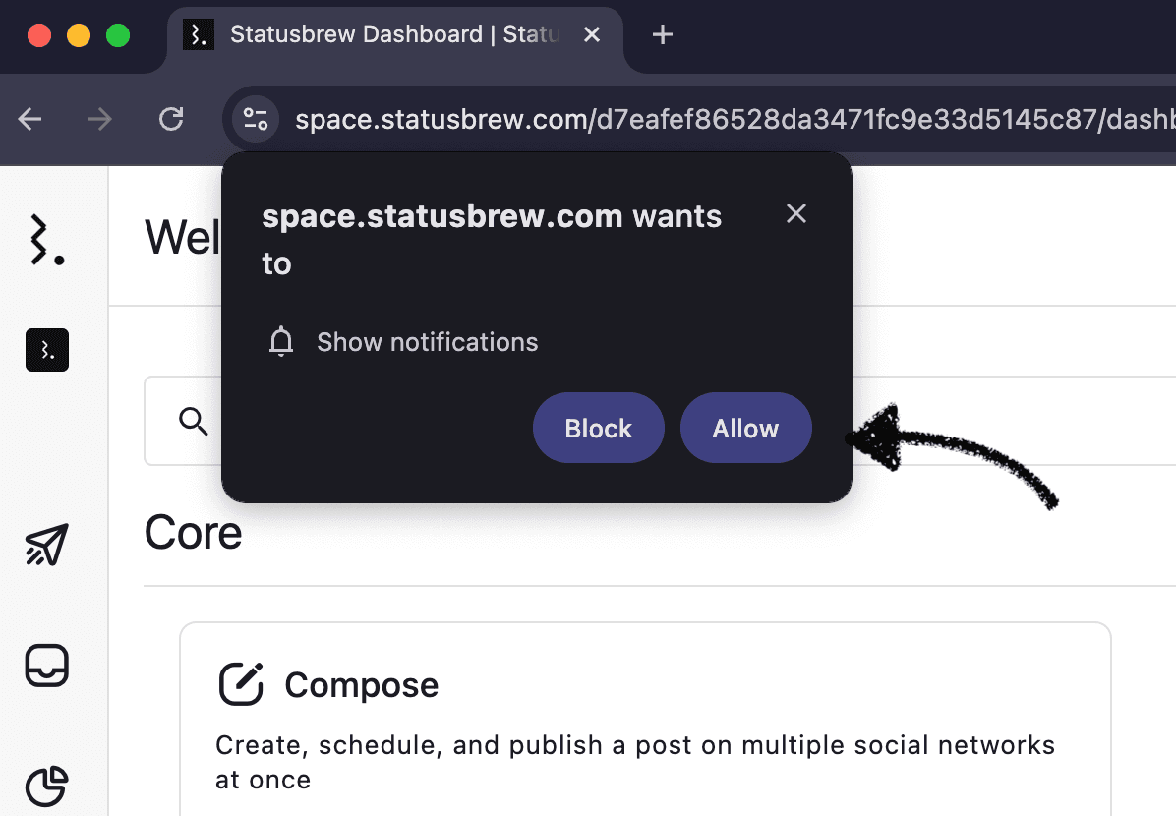
Task: Click the green zoom button in the window controls
Action: 118,34
